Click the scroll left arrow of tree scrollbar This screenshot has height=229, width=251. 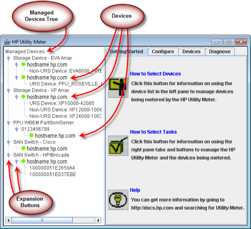tap(8, 220)
